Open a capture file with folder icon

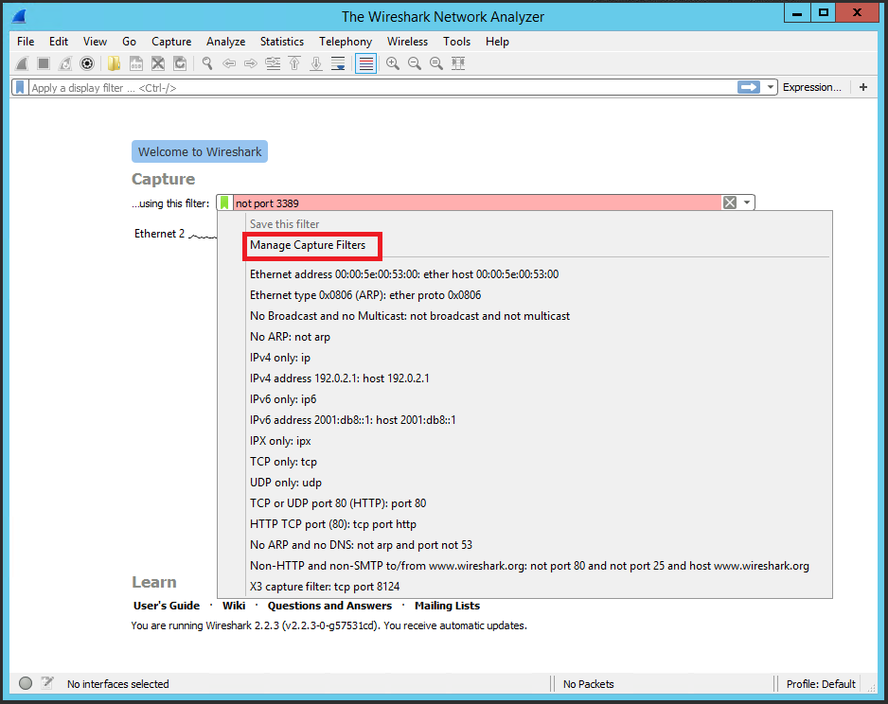pos(114,63)
